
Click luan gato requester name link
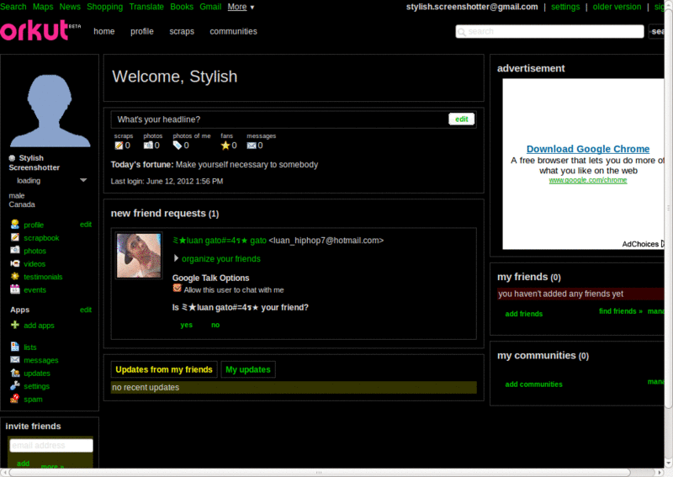(x=220, y=241)
